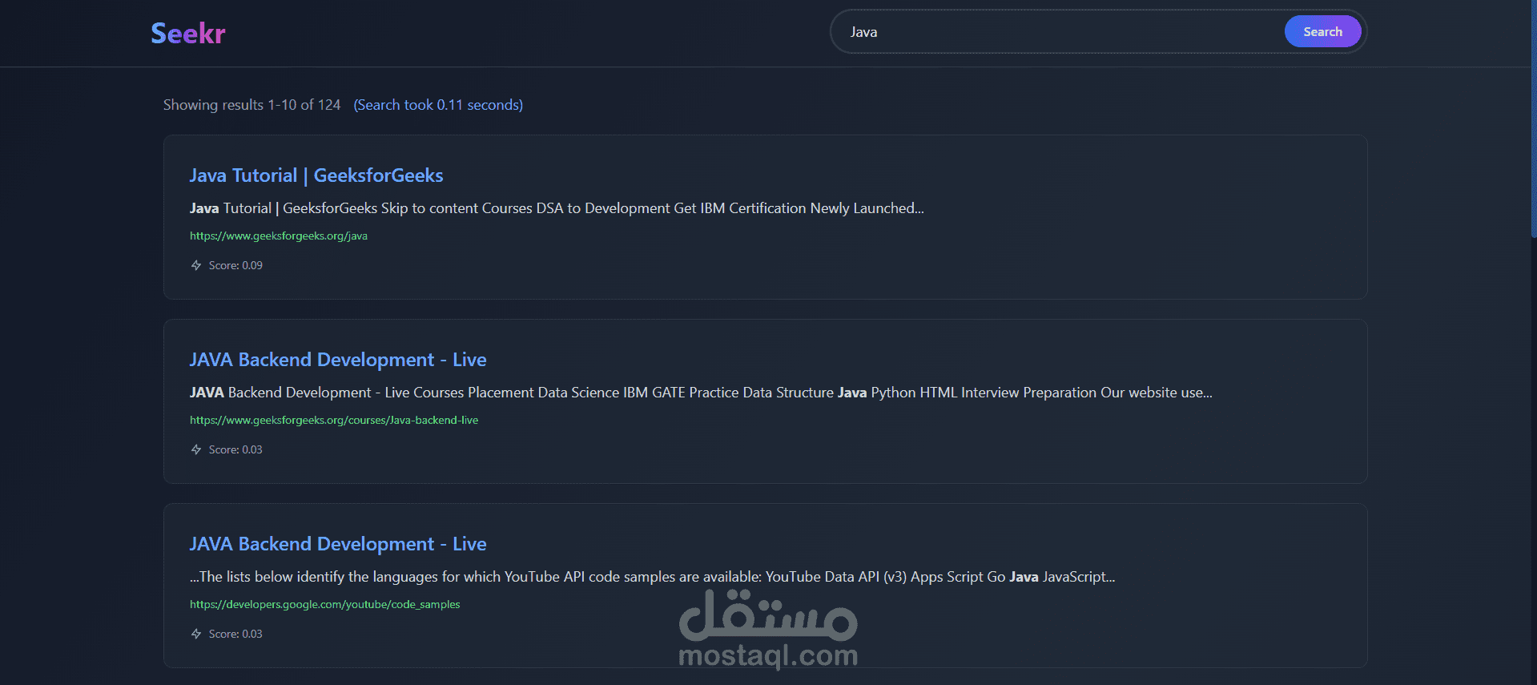Open the geeksforgeeks.org/java URL link
Image resolution: width=1537 pixels, height=685 pixels.
click(279, 236)
